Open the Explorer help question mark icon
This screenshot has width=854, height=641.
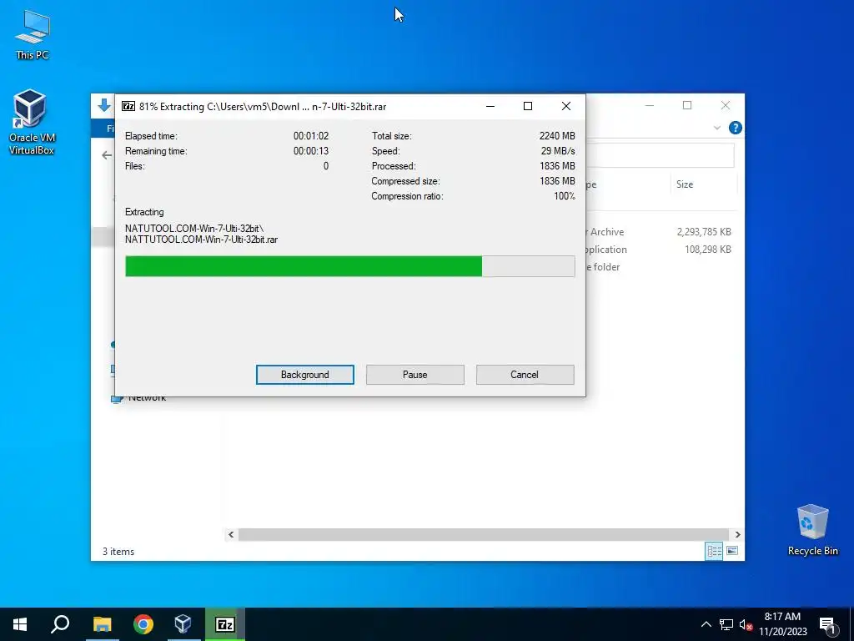[736, 128]
